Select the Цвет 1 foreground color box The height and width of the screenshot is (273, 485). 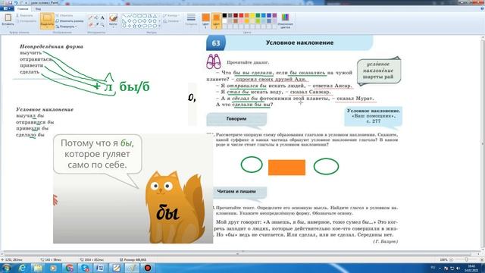[205, 20]
